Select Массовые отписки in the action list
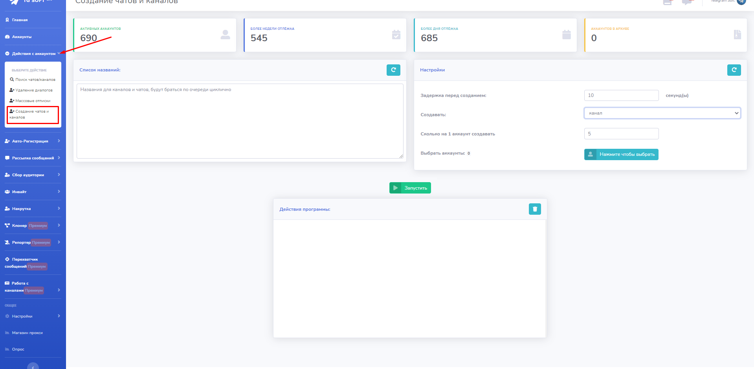Image resolution: width=754 pixels, height=369 pixels. click(30, 100)
